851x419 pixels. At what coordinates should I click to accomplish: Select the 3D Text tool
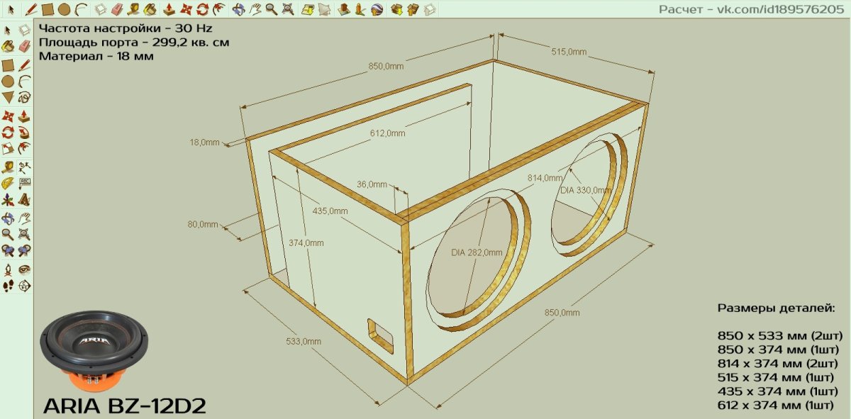[x=24, y=201]
